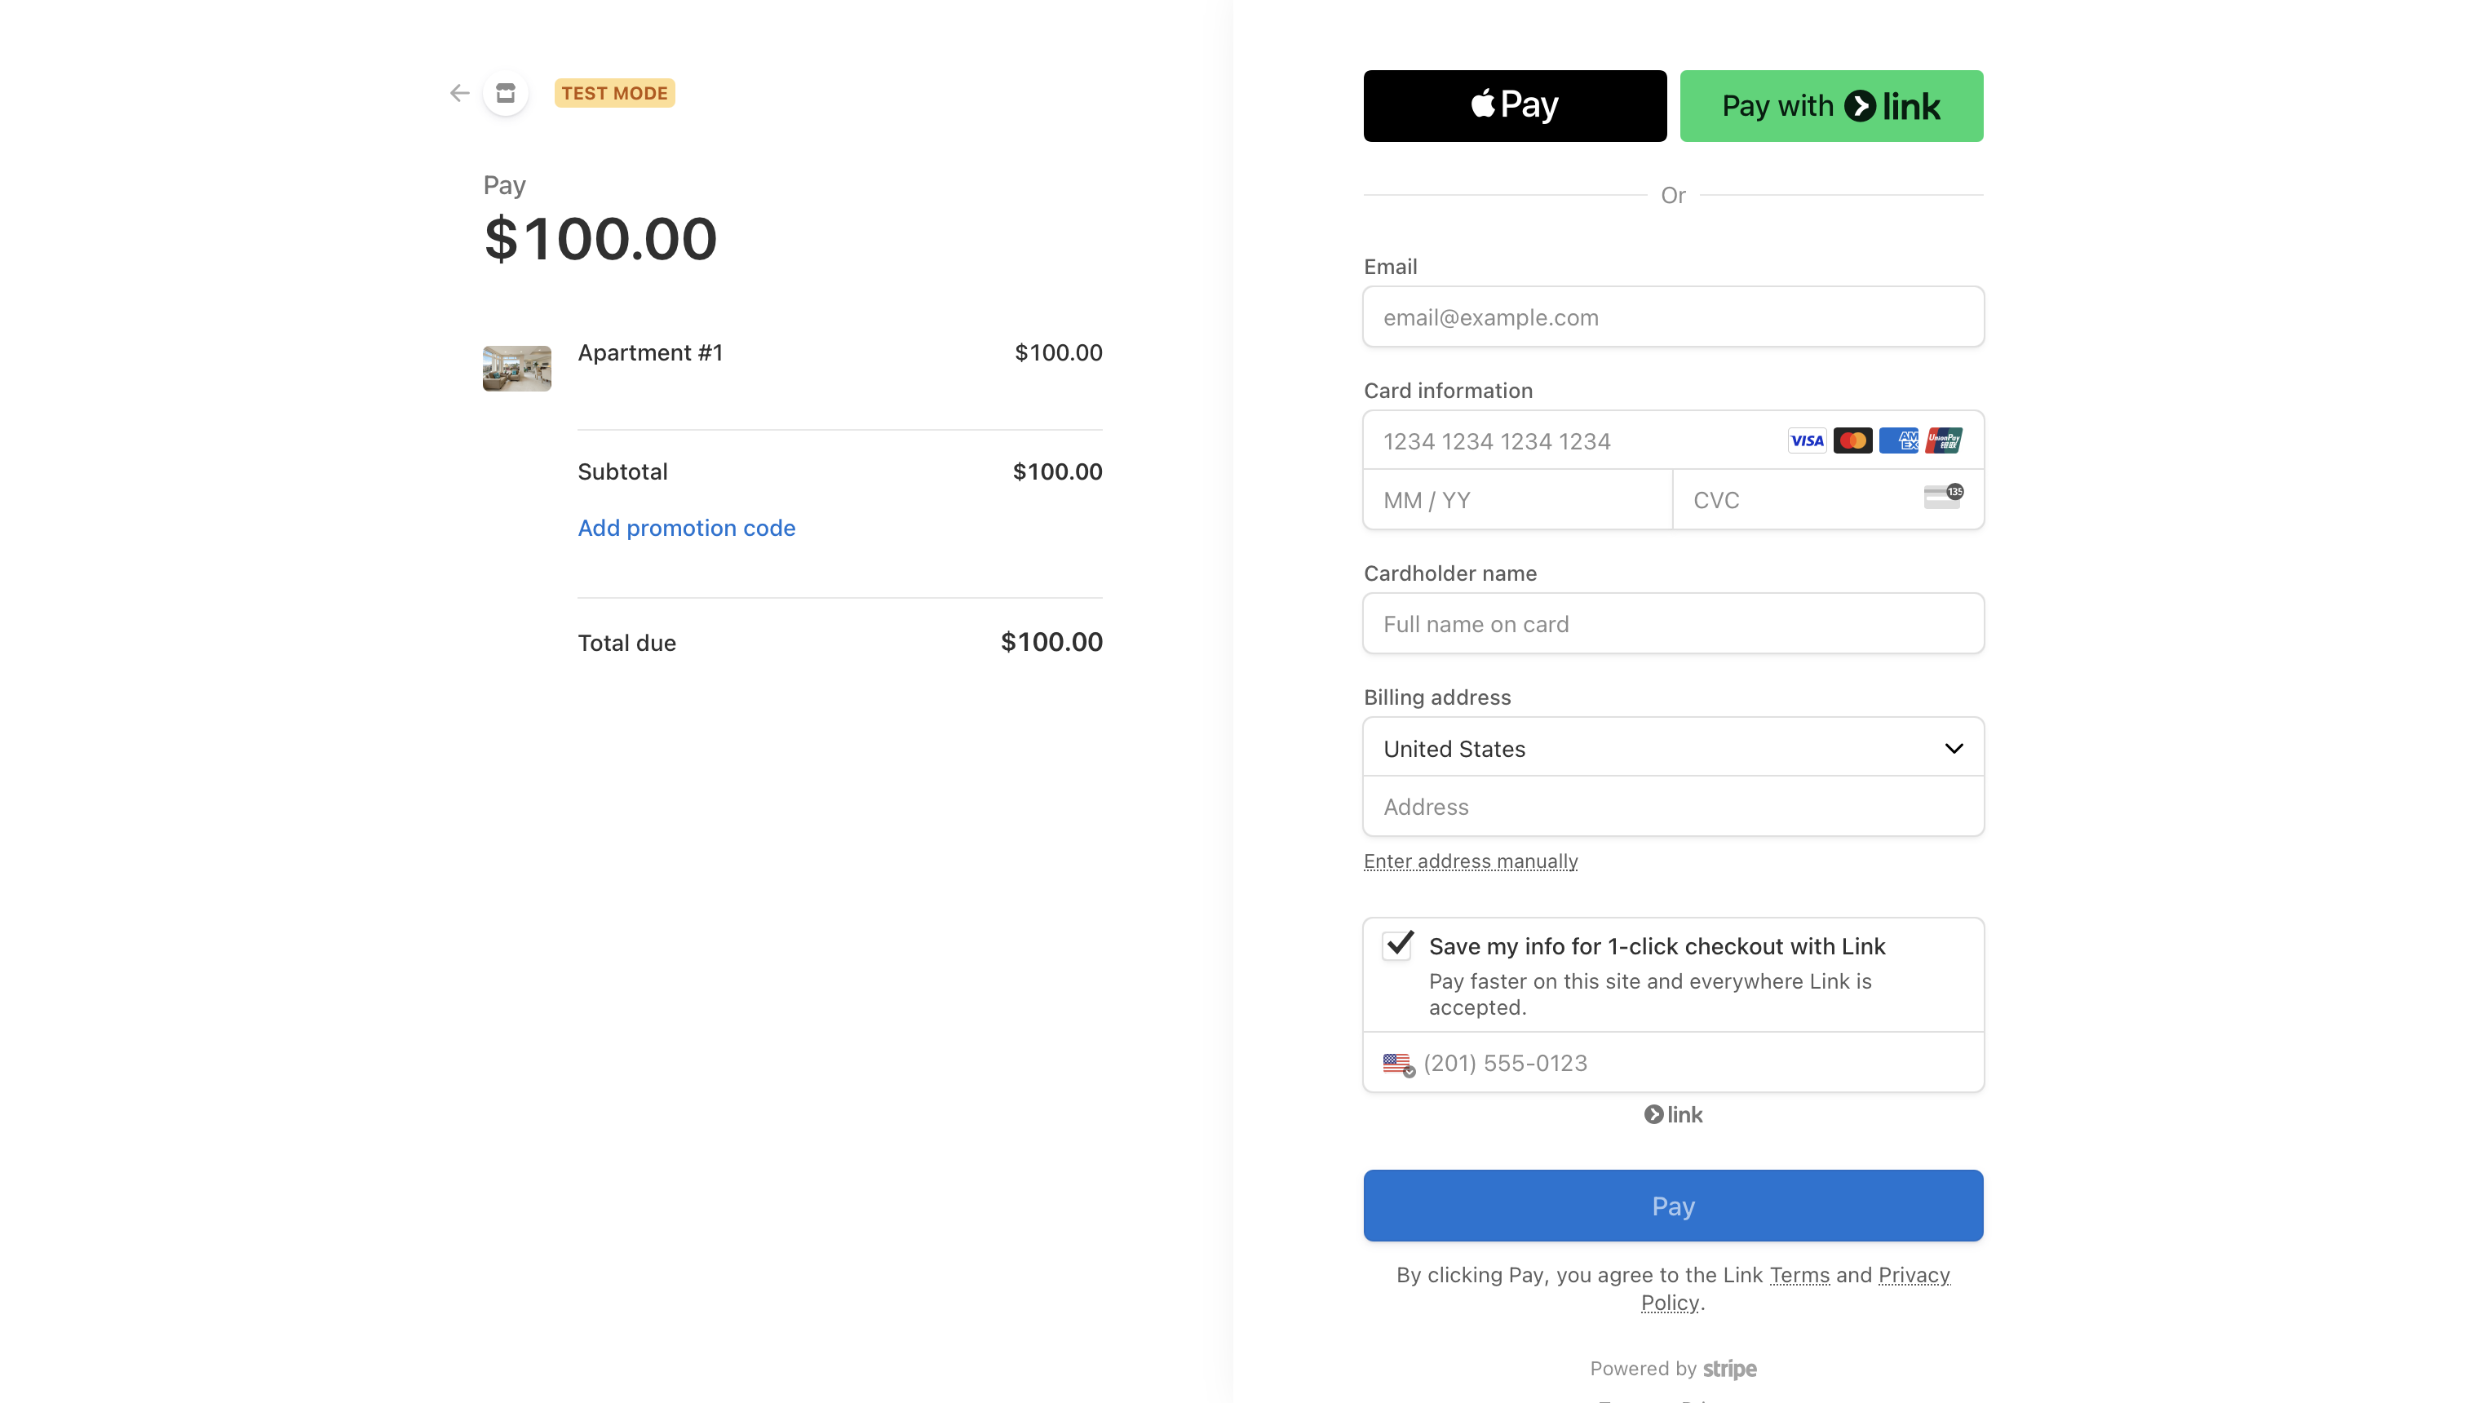The image size is (2465, 1403).
Task: Click the Mastercard icon
Action: click(1852, 441)
